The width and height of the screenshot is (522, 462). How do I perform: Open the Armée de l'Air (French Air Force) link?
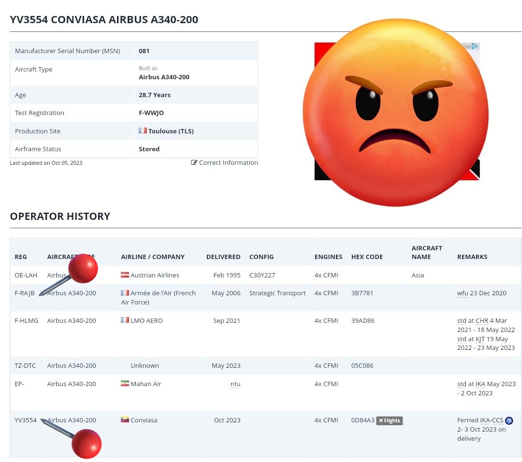click(159, 298)
